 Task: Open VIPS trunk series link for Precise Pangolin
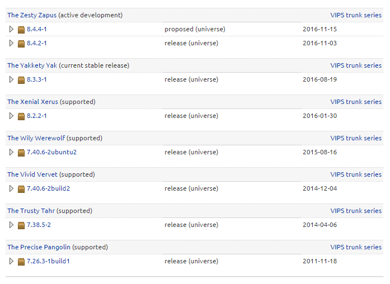coord(356,247)
